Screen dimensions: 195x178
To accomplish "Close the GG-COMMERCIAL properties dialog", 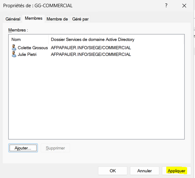I will click(x=184, y=6).
